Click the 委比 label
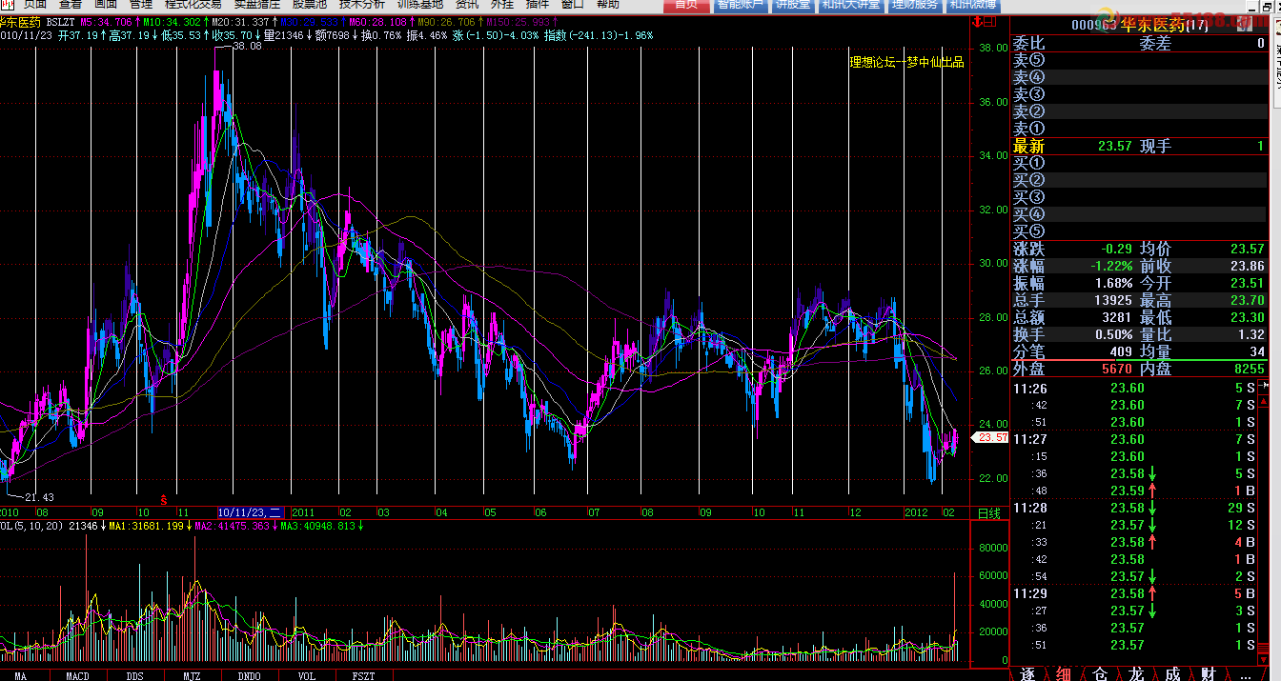 (1028, 44)
